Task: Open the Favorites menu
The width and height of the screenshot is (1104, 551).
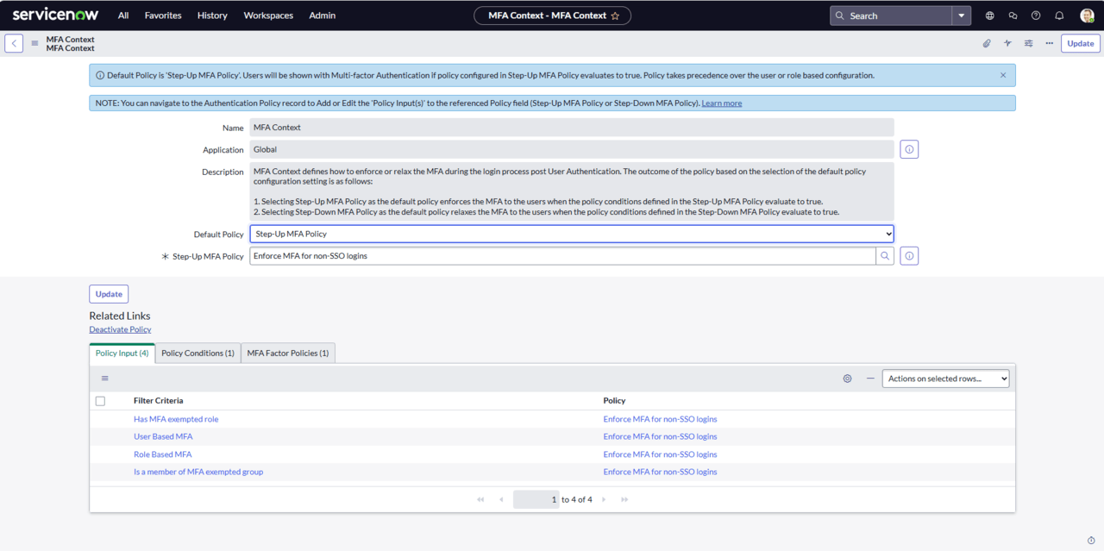Action: 163,16
